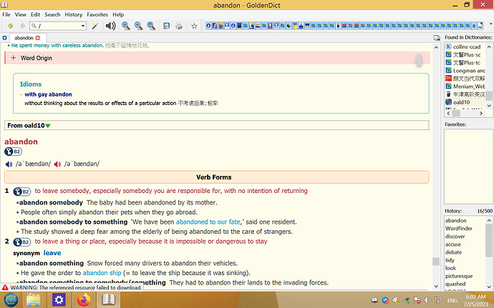The height and width of the screenshot is (308, 494).
Task: Open the View menu
Action: (x=21, y=14)
